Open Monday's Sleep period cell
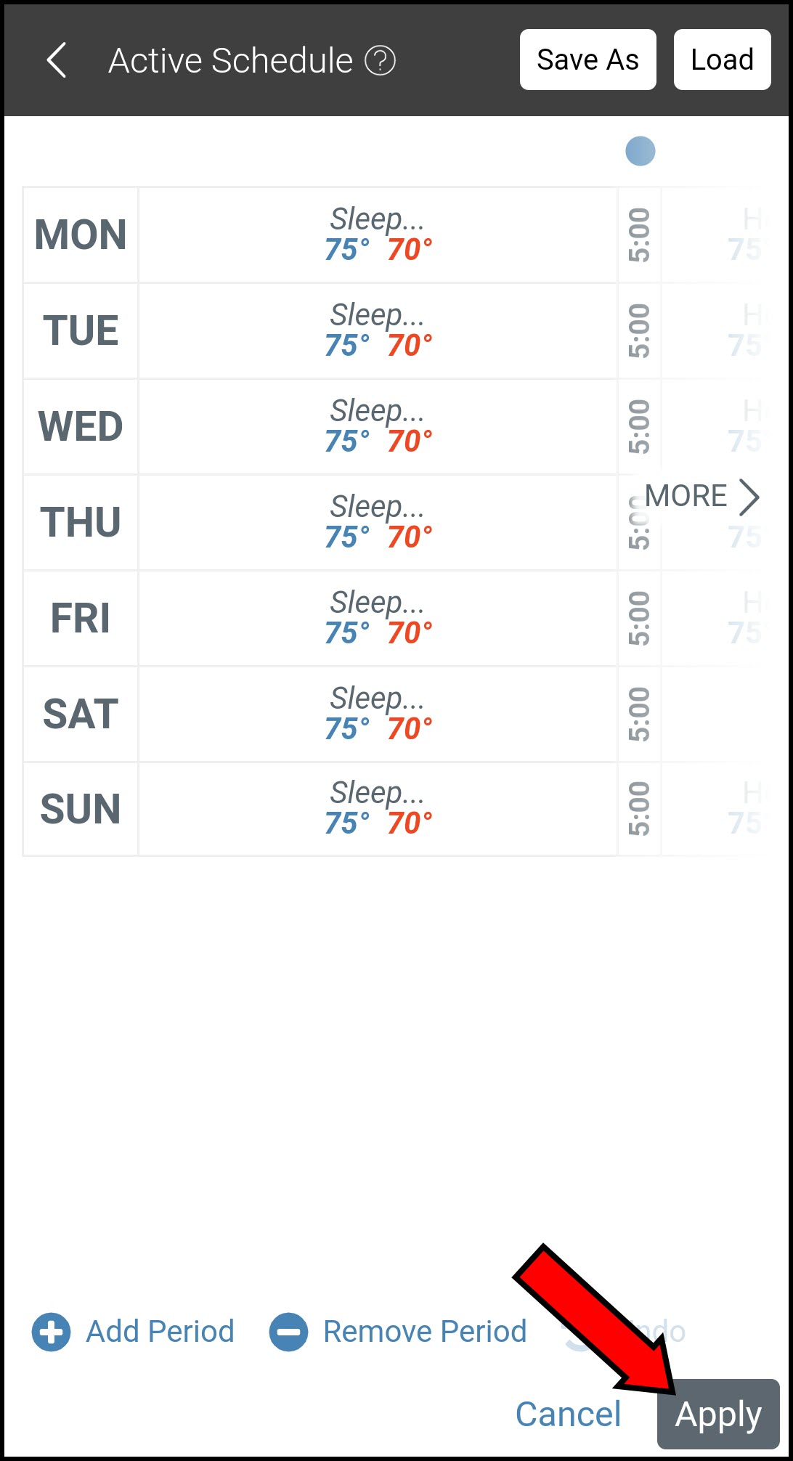 378,235
